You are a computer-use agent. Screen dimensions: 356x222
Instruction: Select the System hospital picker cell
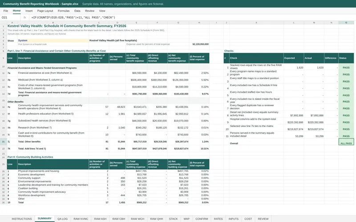point(53,40)
